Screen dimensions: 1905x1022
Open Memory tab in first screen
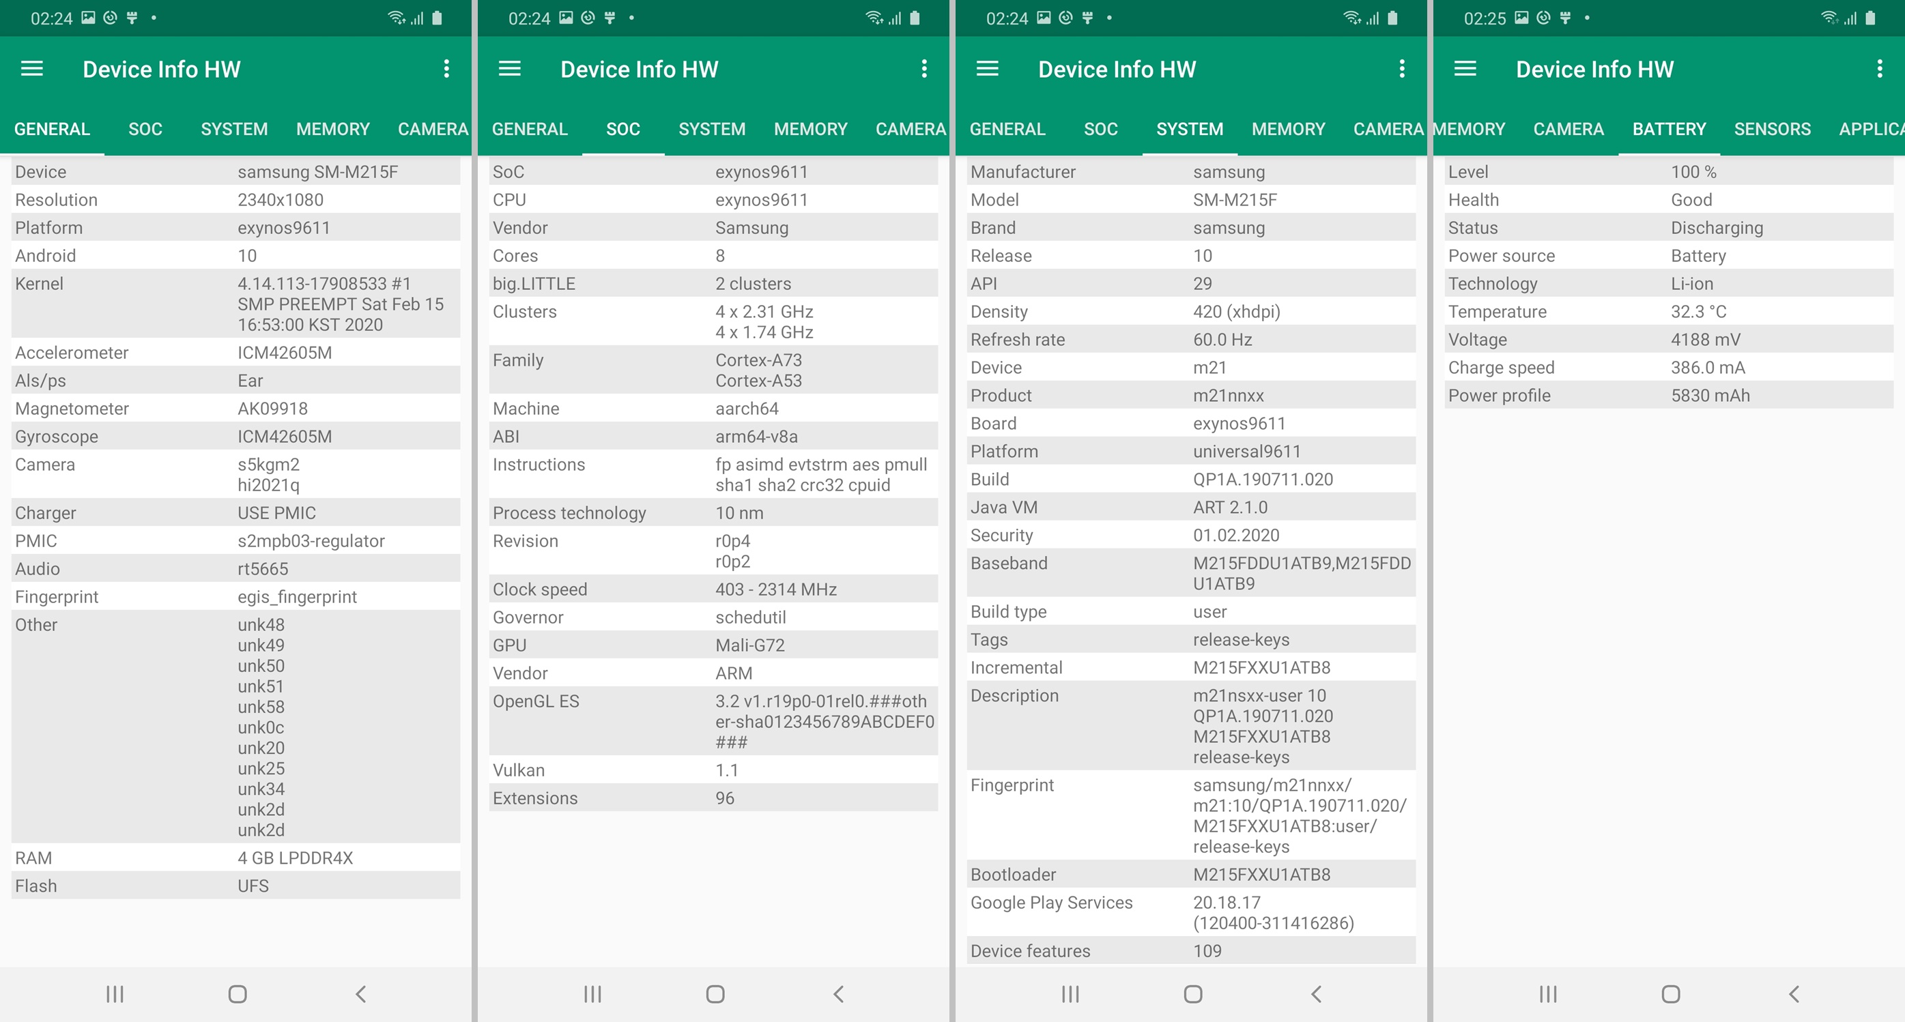(x=333, y=130)
